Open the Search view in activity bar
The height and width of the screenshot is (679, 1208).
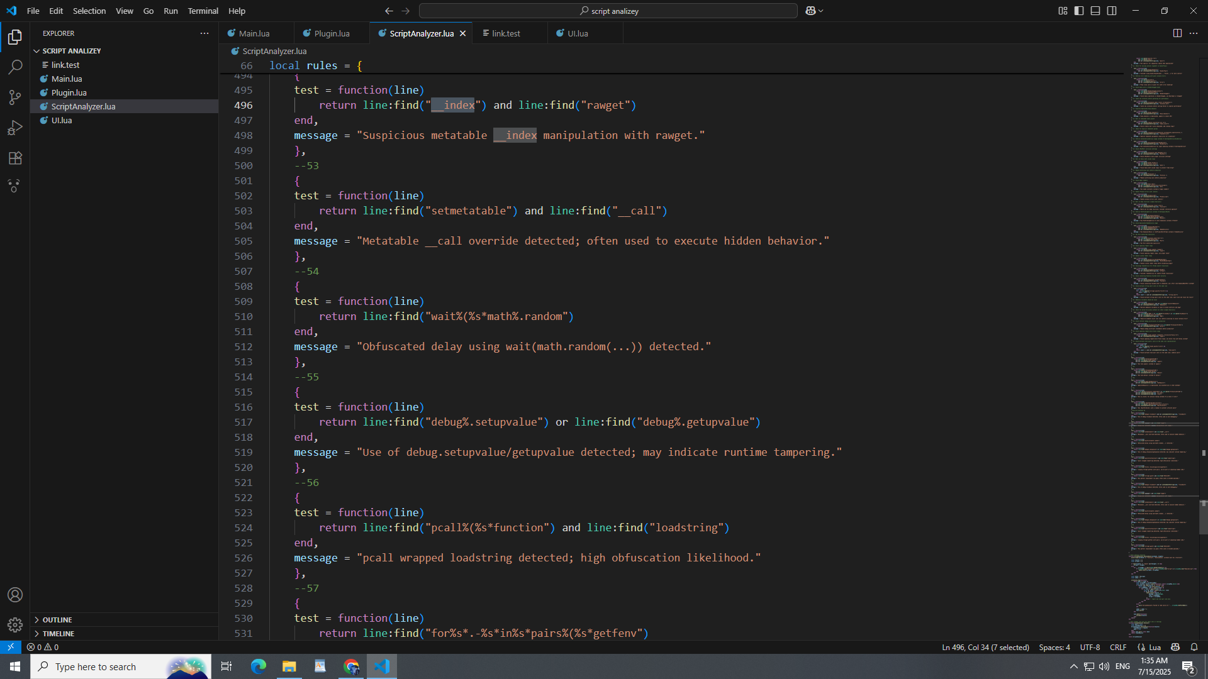15,67
